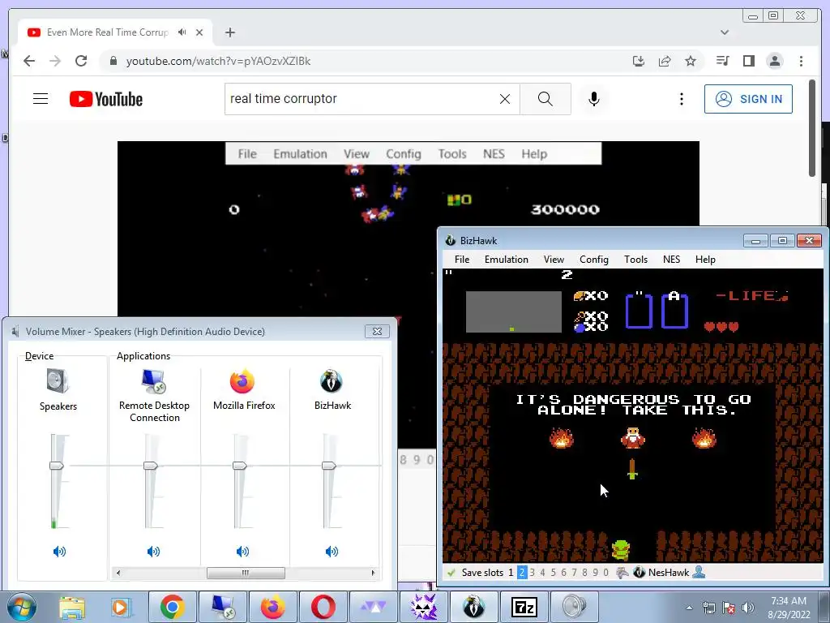Open BizHawk Emulation menu
This screenshot has width=830, height=623.
[506, 260]
